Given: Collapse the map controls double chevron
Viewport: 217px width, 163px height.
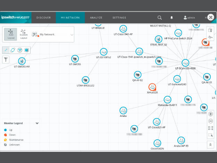Looking at the screenshot, I should [210, 145].
